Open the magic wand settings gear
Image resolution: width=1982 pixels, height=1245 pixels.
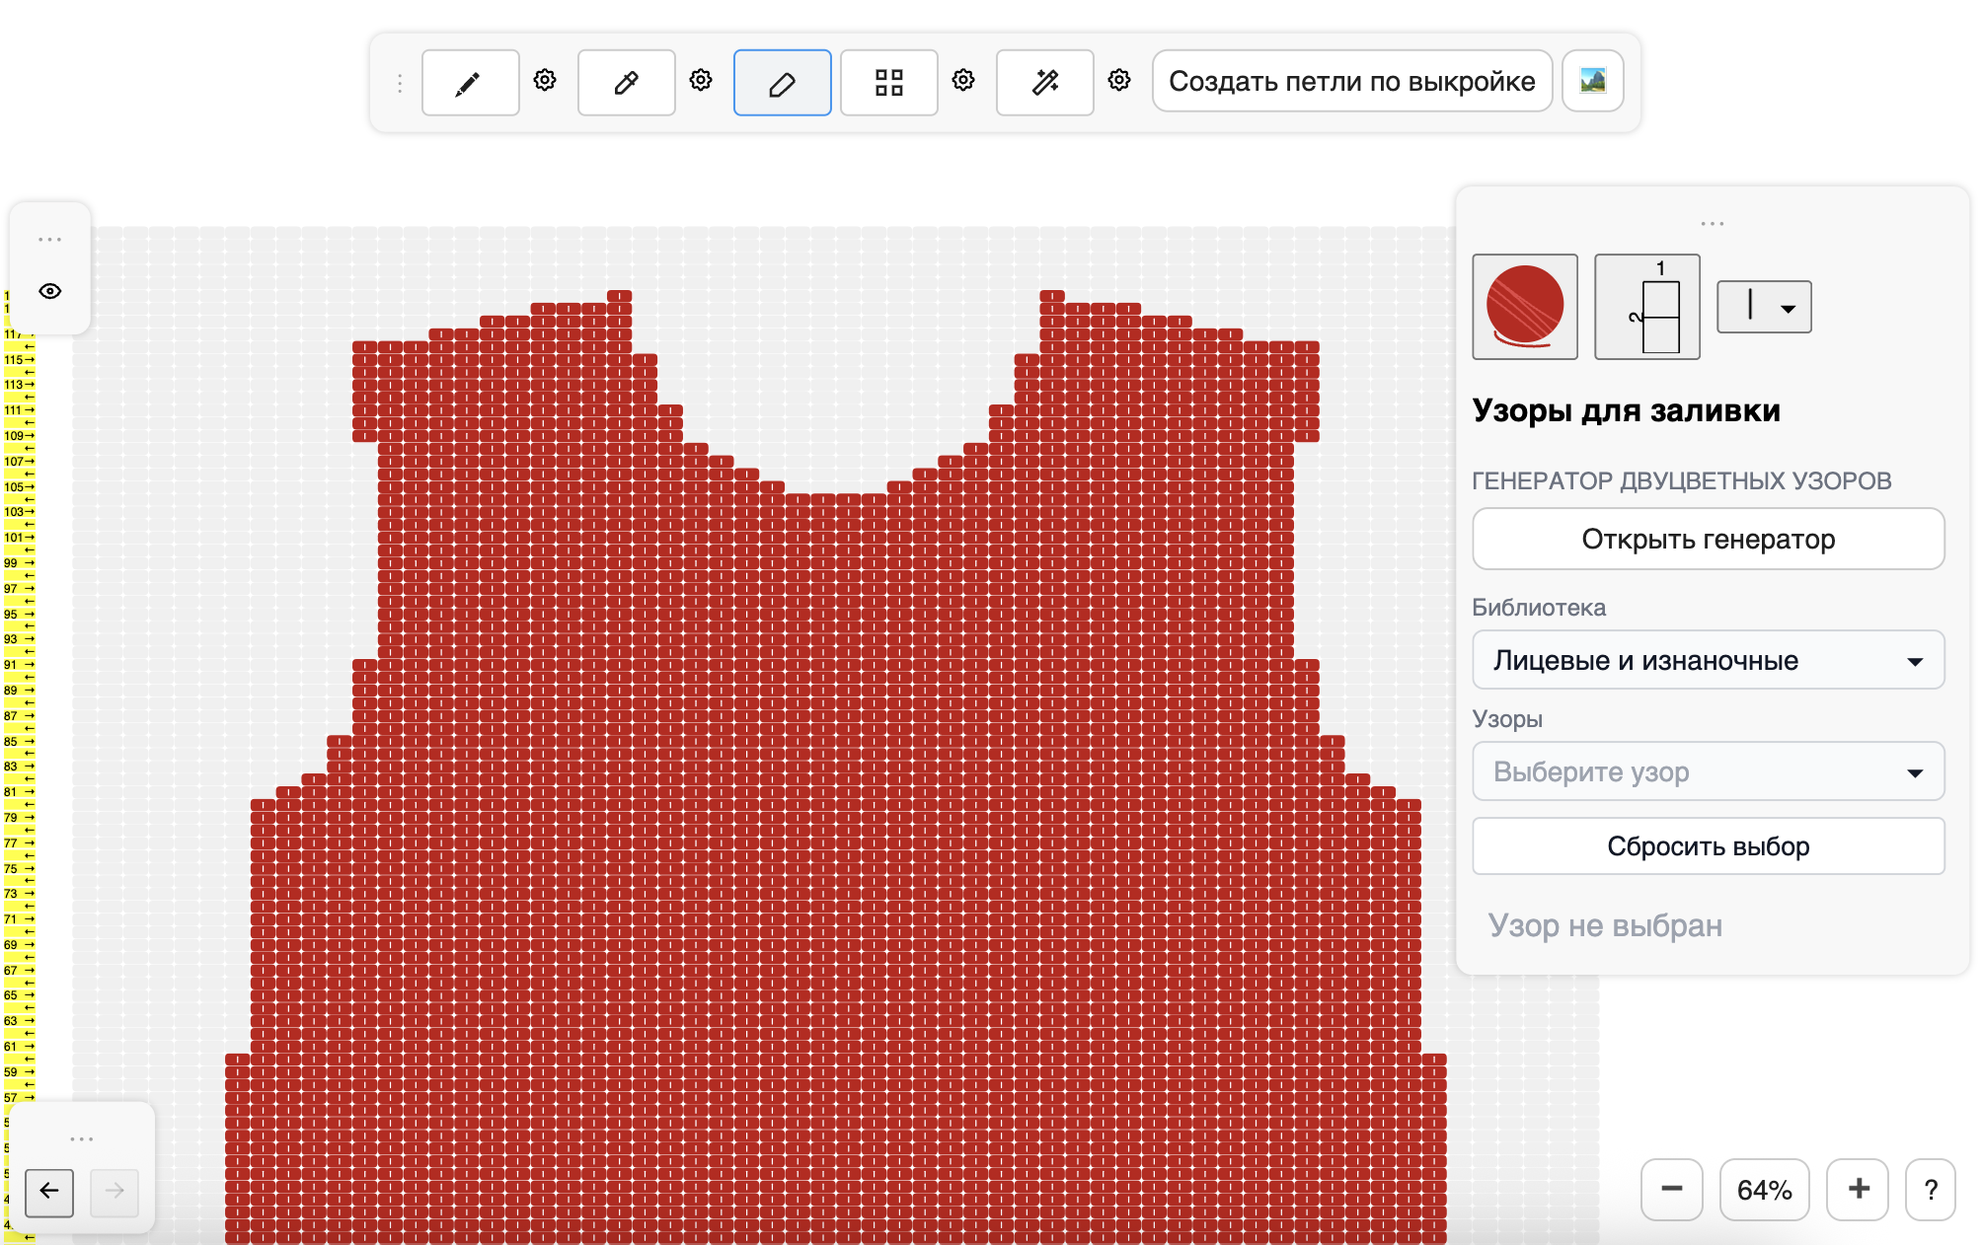(x=1118, y=80)
